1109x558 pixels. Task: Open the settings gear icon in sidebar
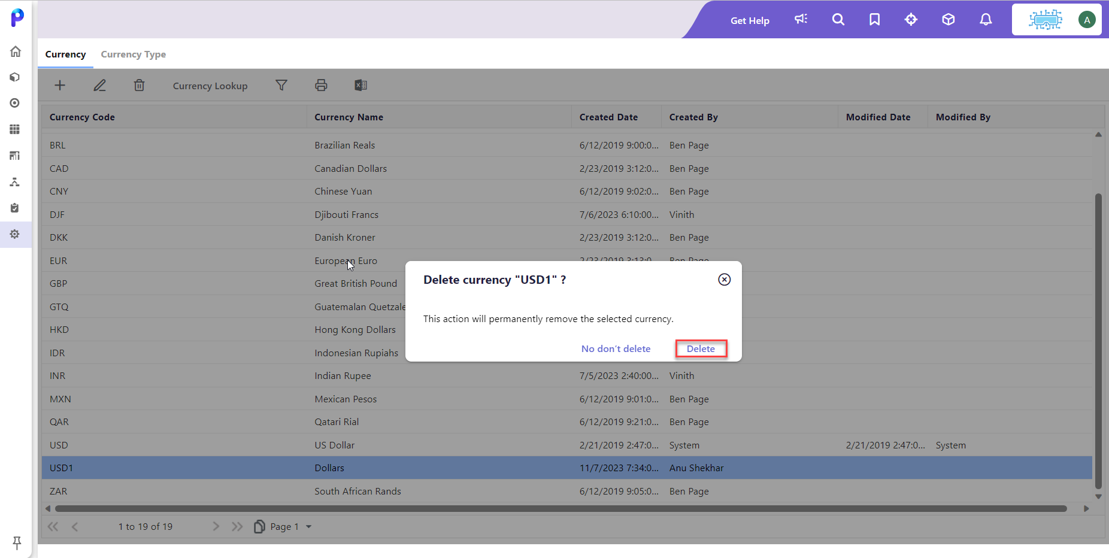15,234
